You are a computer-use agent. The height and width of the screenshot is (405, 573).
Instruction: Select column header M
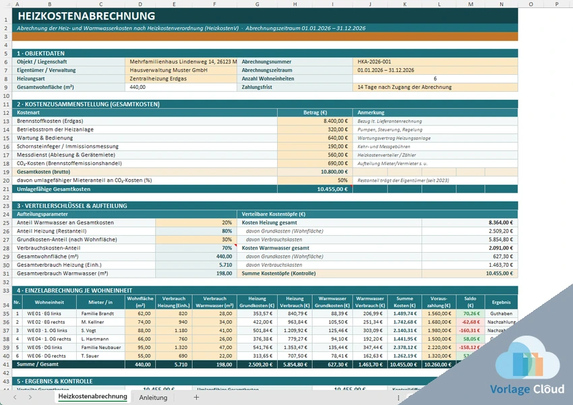pyautogui.click(x=471, y=4)
